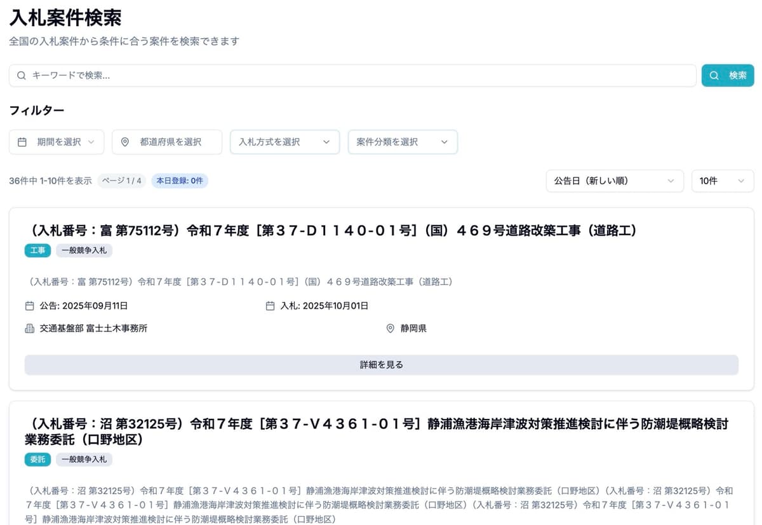Open the 期間を選択 dropdown
Viewport: 762px width, 525px height.
57,142
